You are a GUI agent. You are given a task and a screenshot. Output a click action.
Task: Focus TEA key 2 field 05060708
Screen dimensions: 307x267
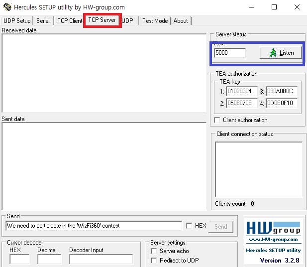click(242, 103)
